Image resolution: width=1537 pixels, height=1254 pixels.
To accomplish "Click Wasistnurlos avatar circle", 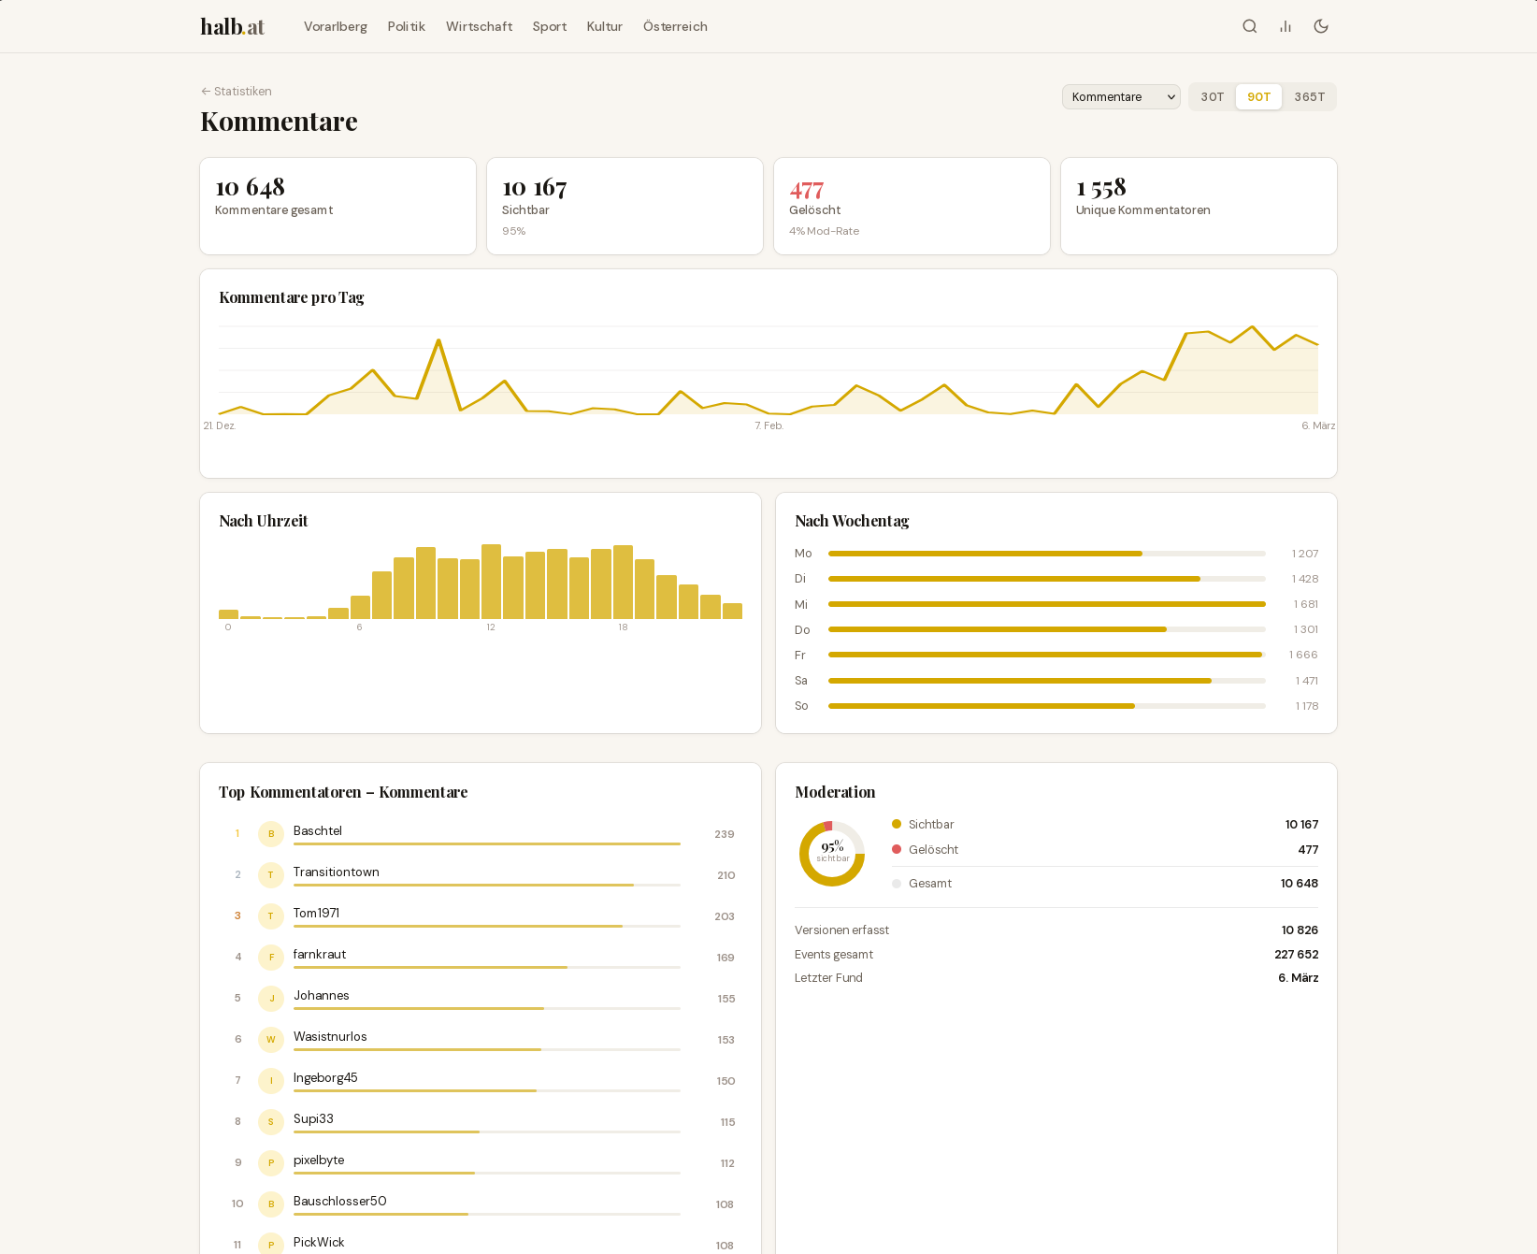I will tap(271, 1040).
